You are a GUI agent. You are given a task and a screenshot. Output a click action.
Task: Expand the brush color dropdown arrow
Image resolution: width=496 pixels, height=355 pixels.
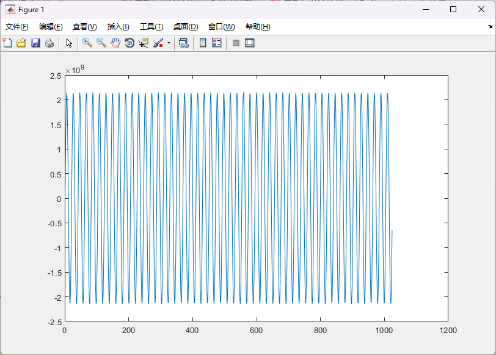pyautogui.click(x=169, y=43)
